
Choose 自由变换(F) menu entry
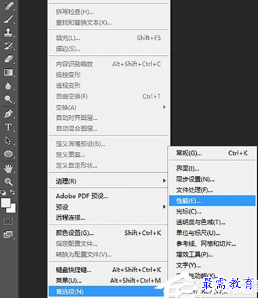coord(109,96)
